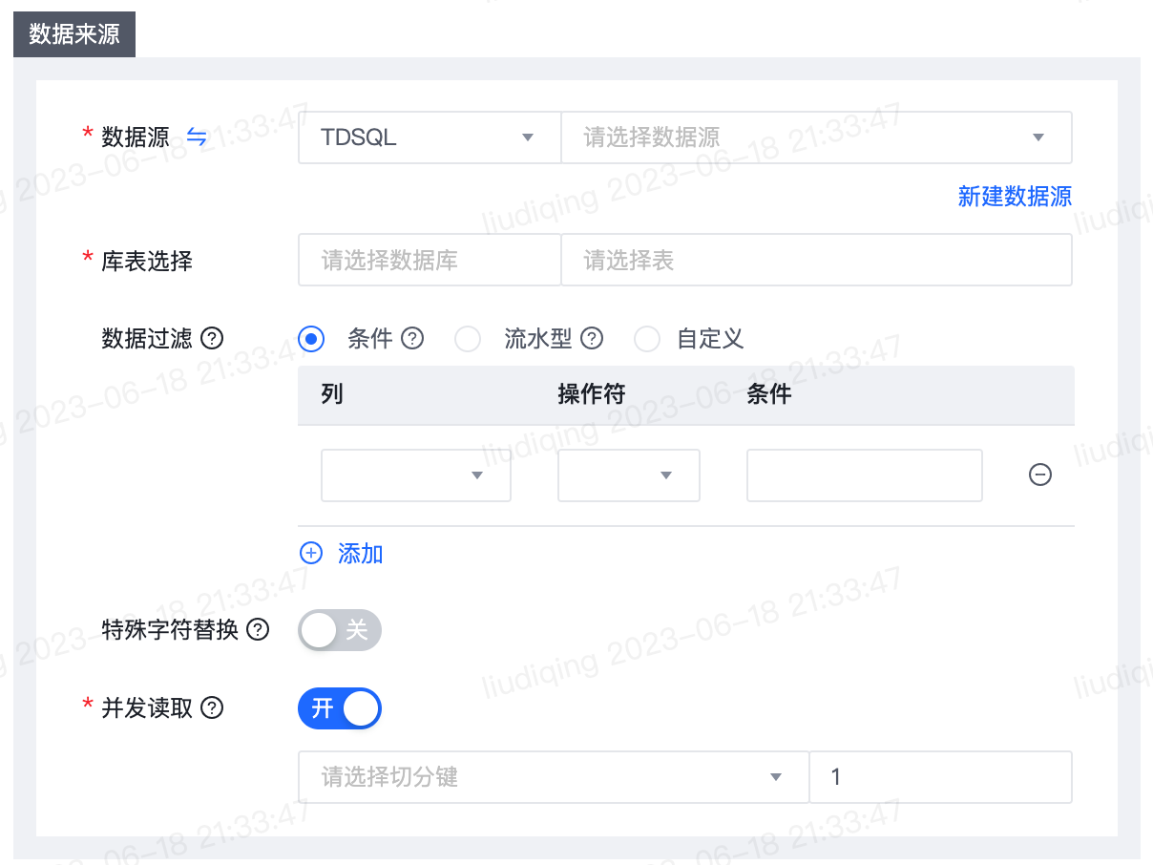The height and width of the screenshot is (865, 1153).
Task: Turn off the 并发读取 switch
Action: 340,708
